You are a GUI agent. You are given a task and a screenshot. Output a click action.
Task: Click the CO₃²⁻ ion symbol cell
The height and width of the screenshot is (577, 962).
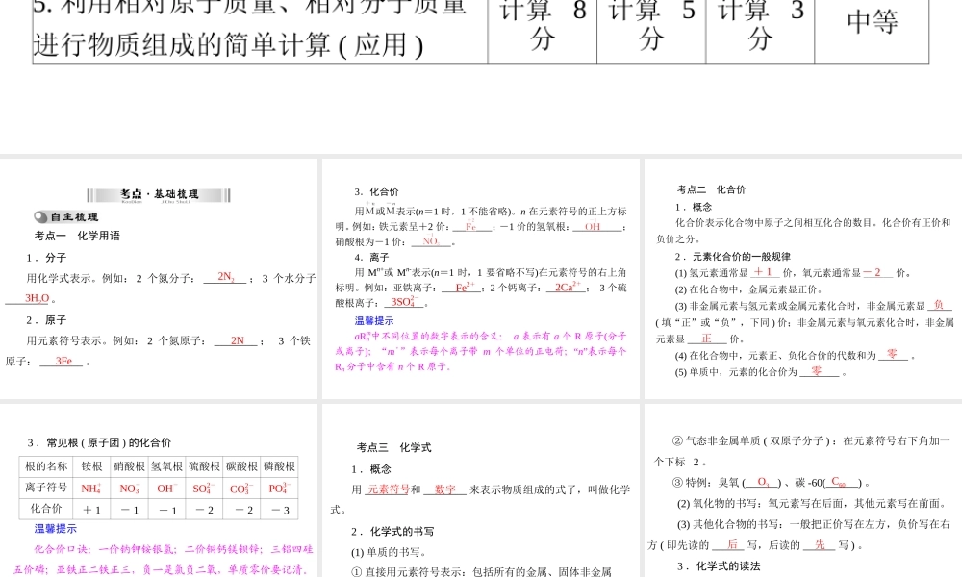click(x=241, y=489)
